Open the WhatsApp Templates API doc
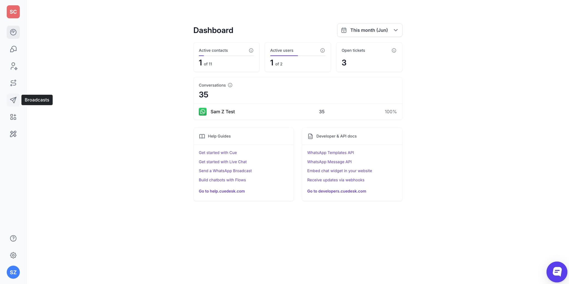This screenshot has height=284, width=569. 330,153
